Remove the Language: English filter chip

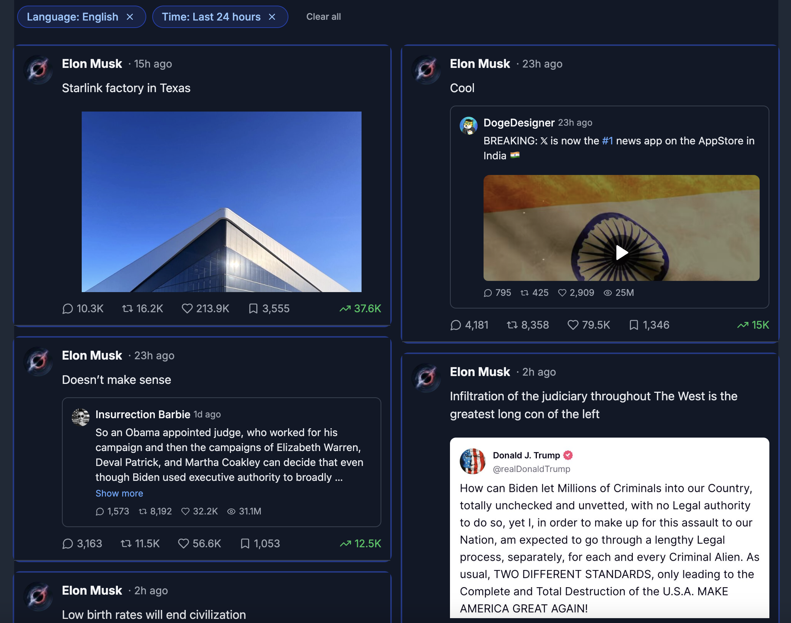pos(130,17)
